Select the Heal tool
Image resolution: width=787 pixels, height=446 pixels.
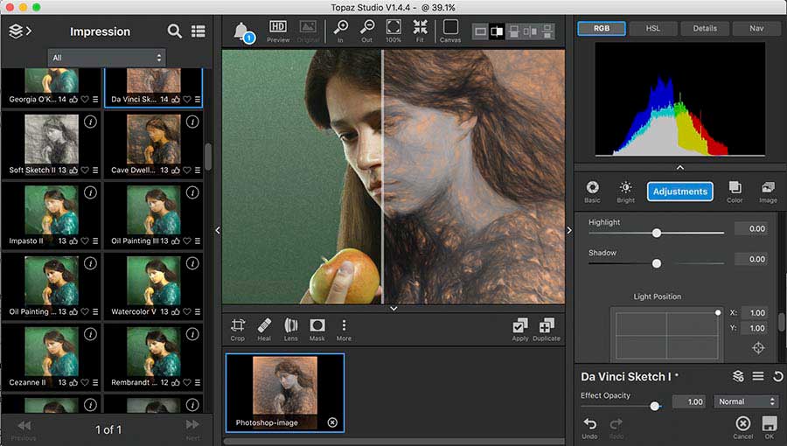coord(264,326)
